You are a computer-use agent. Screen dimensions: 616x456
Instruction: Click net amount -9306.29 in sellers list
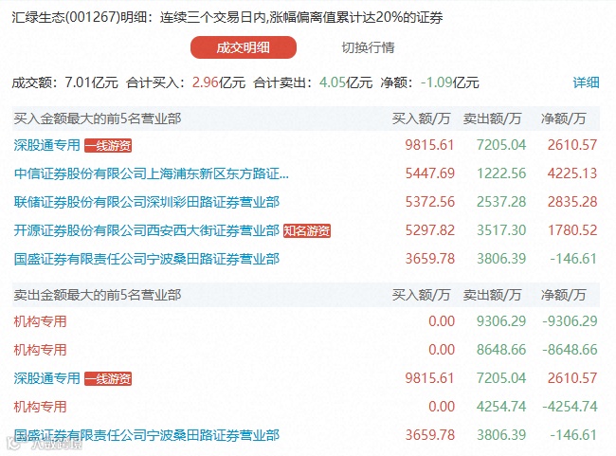click(570, 321)
